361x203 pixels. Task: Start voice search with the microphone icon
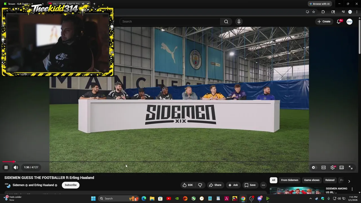coord(239,21)
